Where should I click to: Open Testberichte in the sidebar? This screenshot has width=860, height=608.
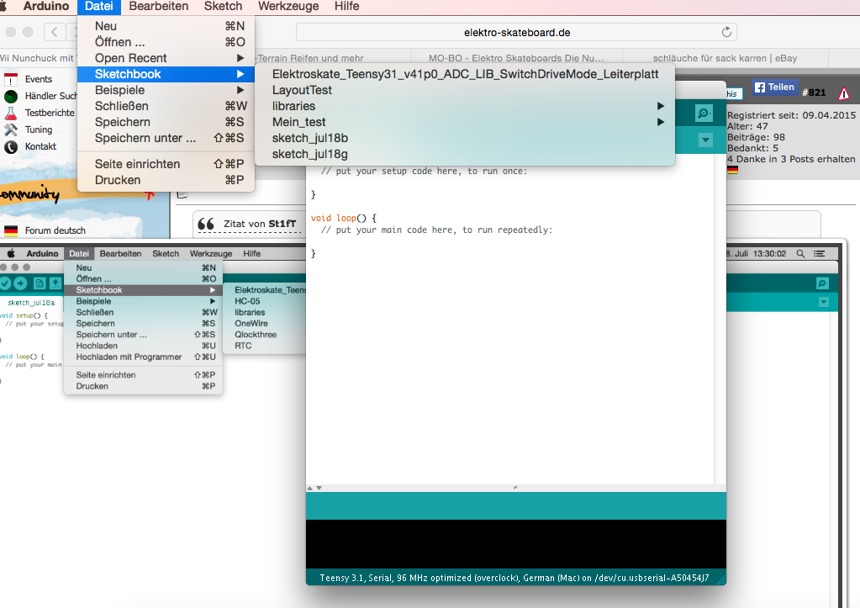50,113
